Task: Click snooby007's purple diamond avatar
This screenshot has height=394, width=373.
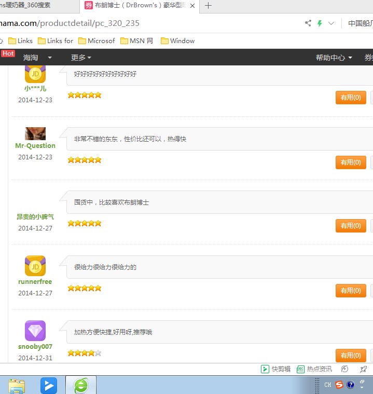Action: coord(35,331)
